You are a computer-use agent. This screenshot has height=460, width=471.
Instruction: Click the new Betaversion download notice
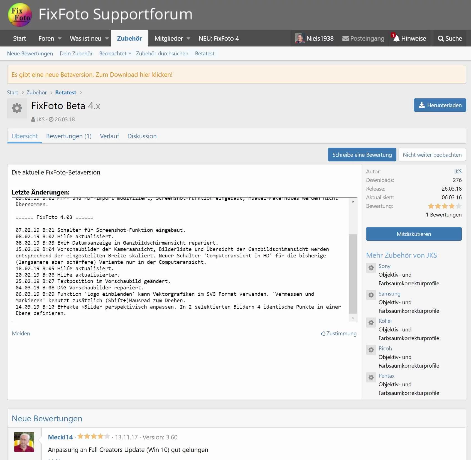(92, 75)
